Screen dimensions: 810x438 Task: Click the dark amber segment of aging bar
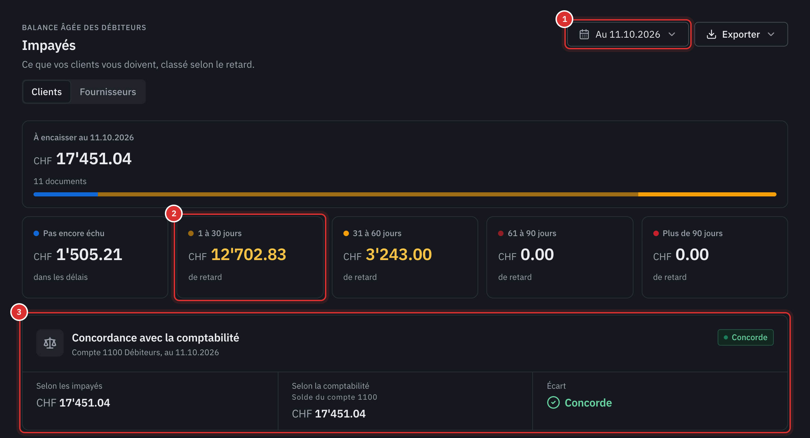368,194
